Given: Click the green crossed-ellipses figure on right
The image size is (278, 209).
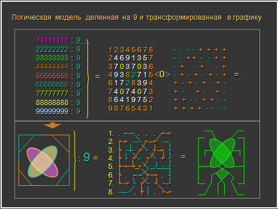Looking at the screenshot, I should pyautogui.click(x=221, y=163).
